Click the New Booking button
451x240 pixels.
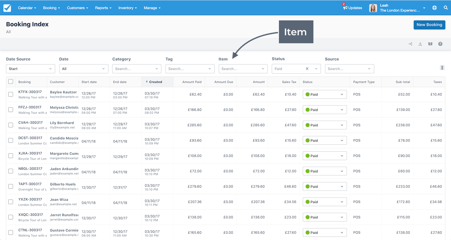tap(429, 25)
